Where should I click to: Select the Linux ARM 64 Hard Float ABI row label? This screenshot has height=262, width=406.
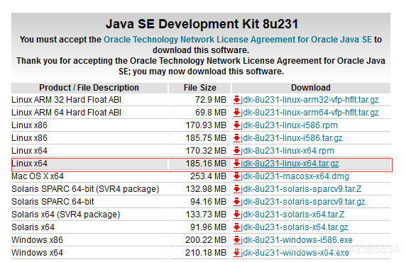pos(66,113)
